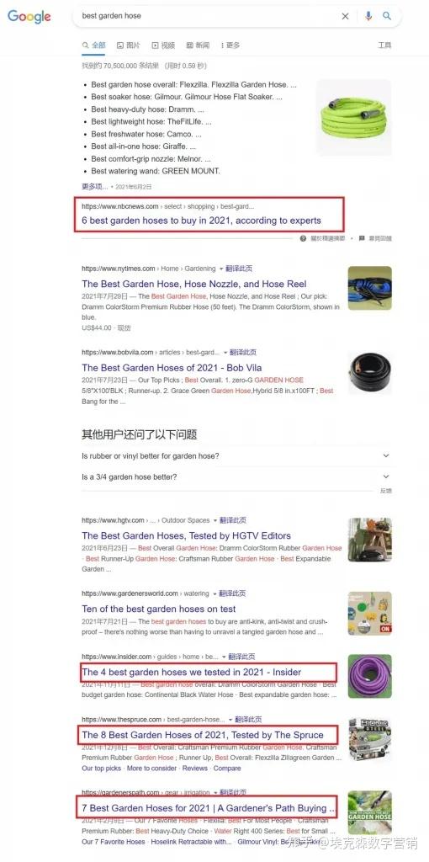Open '6 best garden hoses to buy in 2021' link

(202, 221)
